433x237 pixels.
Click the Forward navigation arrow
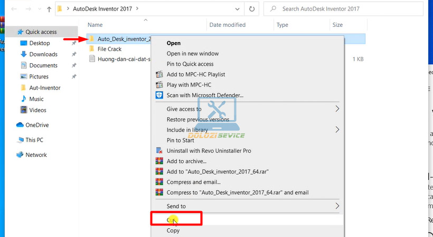tap(28, 9)
